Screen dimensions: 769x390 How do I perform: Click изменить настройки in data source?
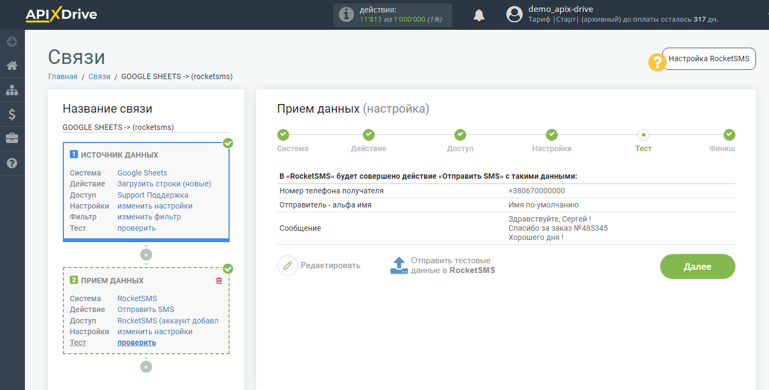[155, 206]
